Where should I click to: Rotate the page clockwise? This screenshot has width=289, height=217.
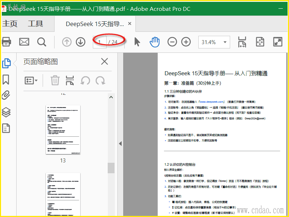pos(100,81)
